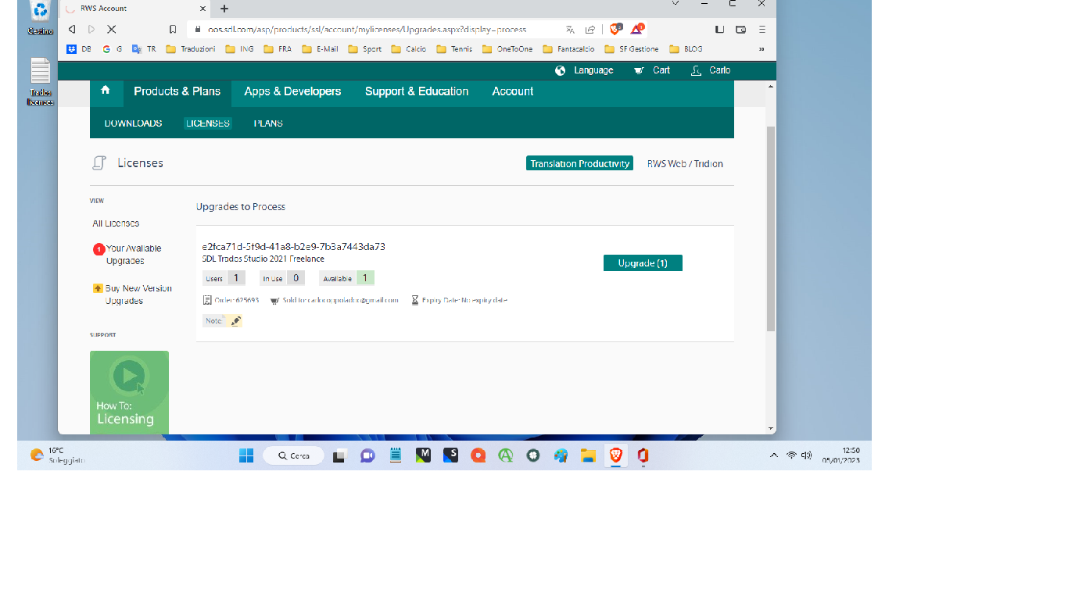The height and width of the screenshot is (600, 1068).
Task: Switch to RWS Web / Tridion view
Action: pos(684,163)
